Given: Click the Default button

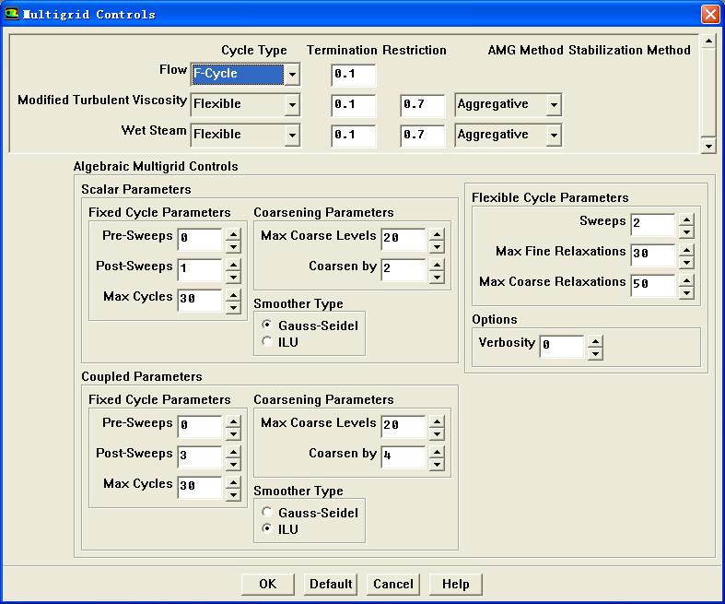Looking at the screenshot, I should (331, 584).
